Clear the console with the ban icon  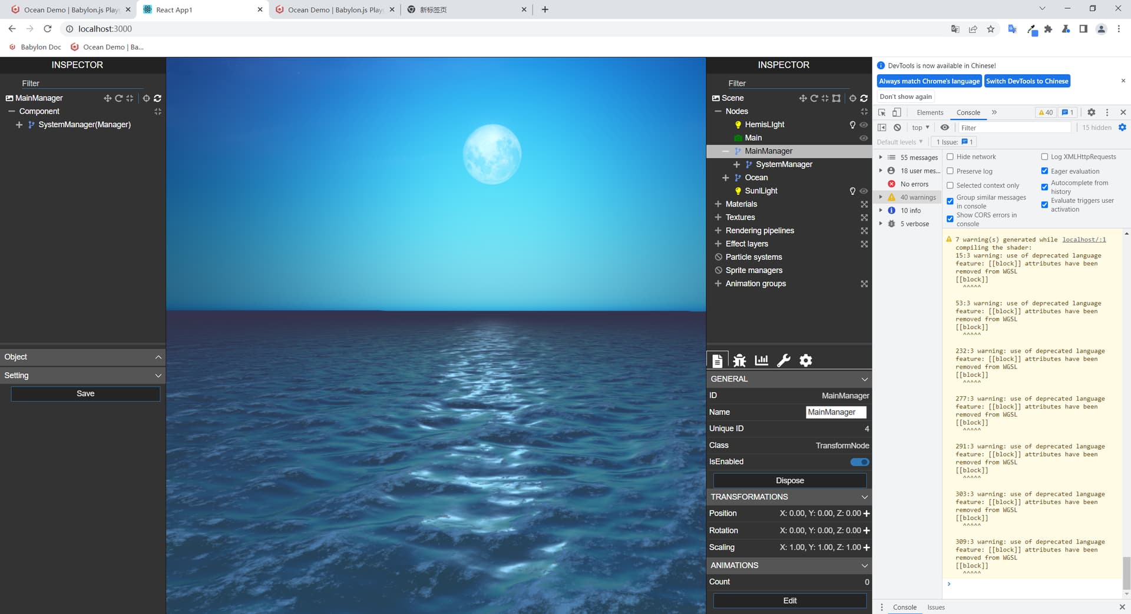897,128
